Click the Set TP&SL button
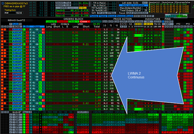The height and width of the screenshot is (134, 194). pos(112,13)
